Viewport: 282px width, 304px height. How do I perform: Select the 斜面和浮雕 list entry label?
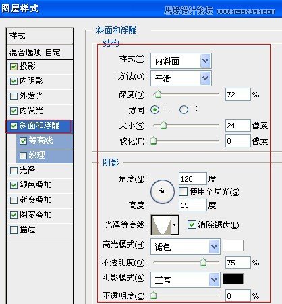[39, 126]
